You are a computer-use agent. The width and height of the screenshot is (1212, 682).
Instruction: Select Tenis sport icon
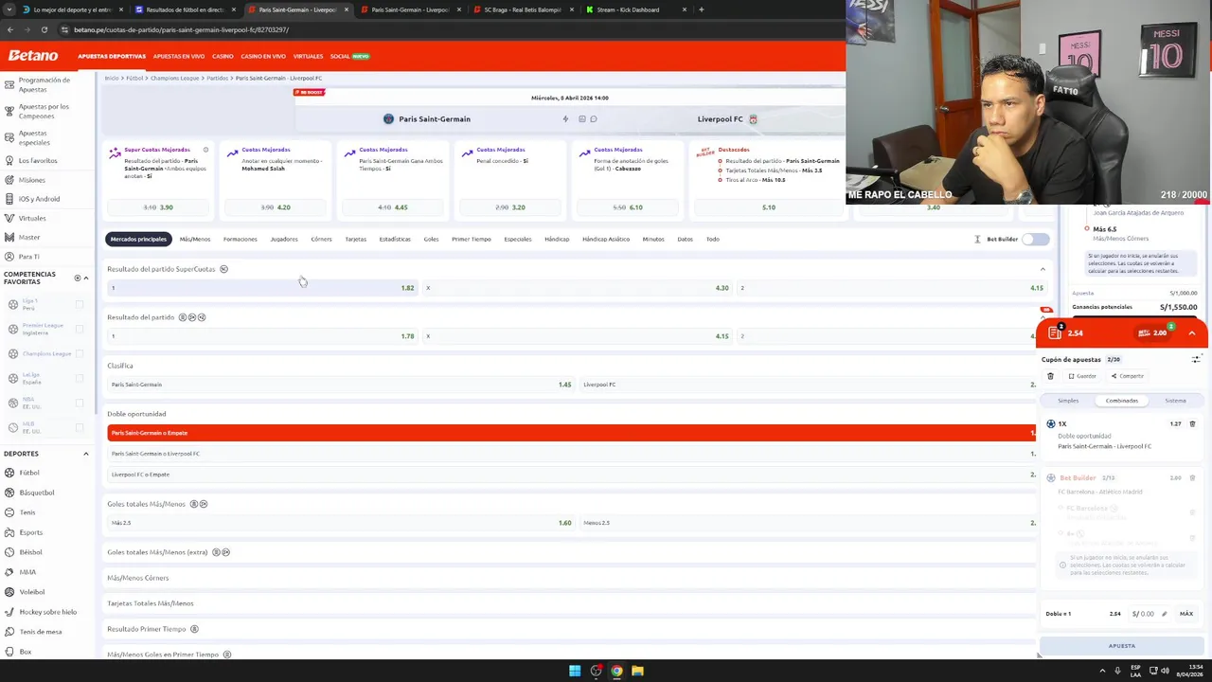(x=9, y=512)
